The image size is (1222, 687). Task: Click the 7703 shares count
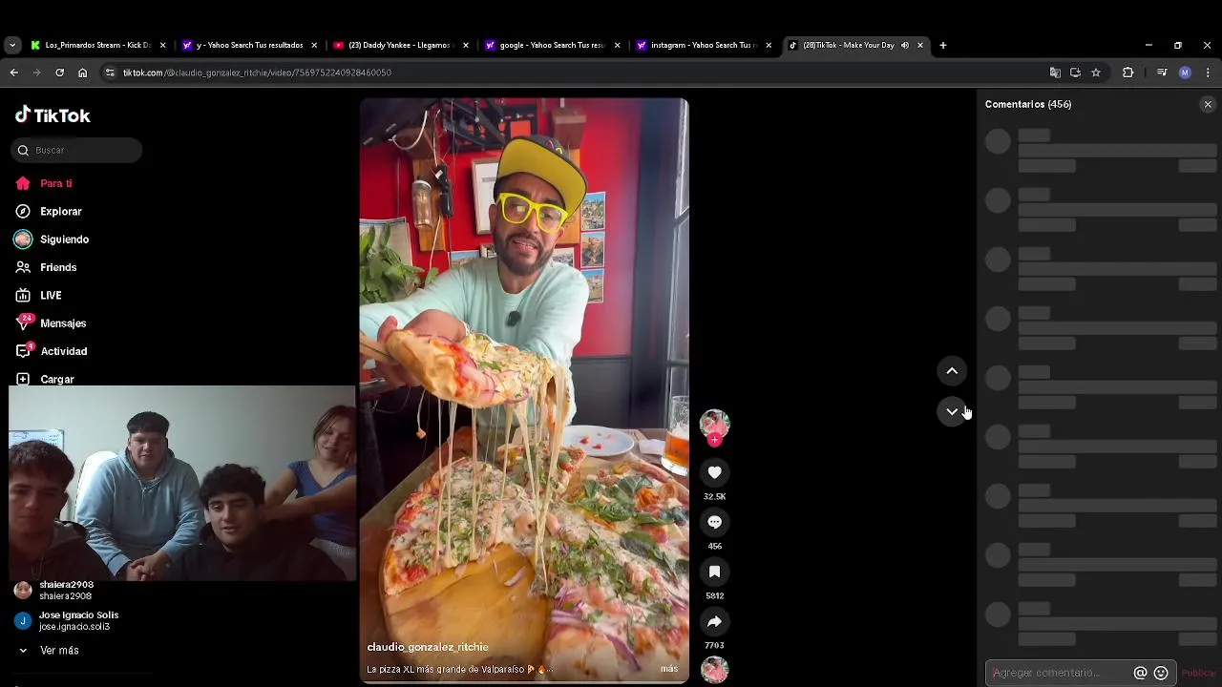click(714, 646)
